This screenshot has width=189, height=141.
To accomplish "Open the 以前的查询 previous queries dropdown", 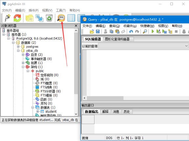I will click(x=186, y=46).
